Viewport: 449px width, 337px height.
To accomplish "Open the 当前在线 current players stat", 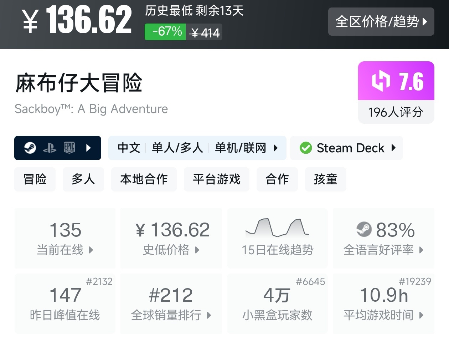I will coord(65,238).
